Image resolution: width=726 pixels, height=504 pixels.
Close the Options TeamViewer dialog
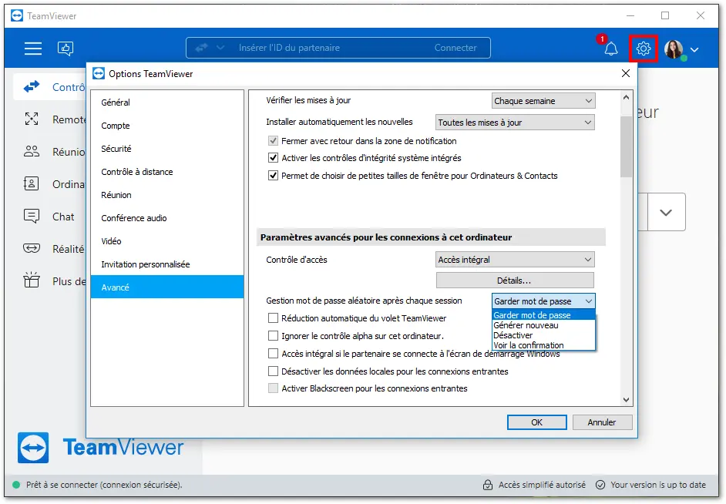(x=626, y=73)
